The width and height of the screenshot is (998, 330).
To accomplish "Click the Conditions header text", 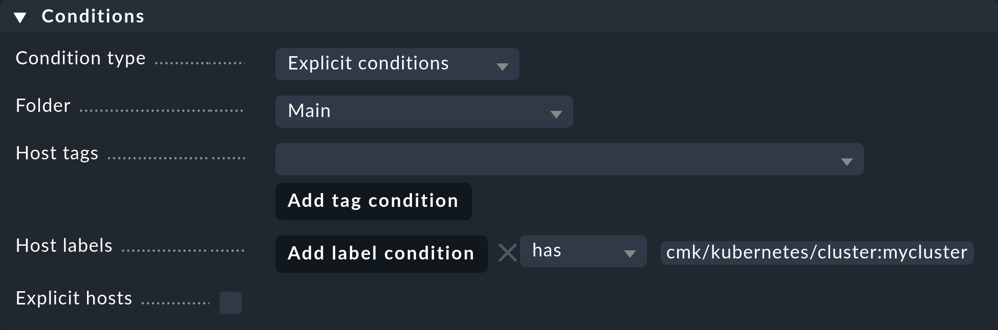I will [93, 16].
